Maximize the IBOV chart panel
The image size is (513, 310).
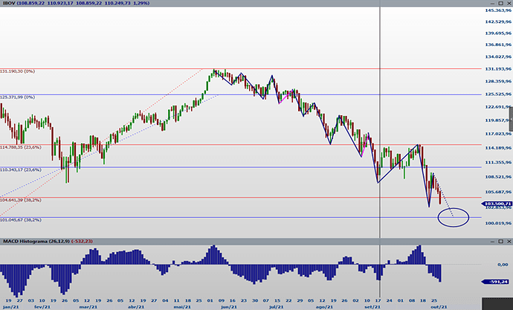click(501, 3)
